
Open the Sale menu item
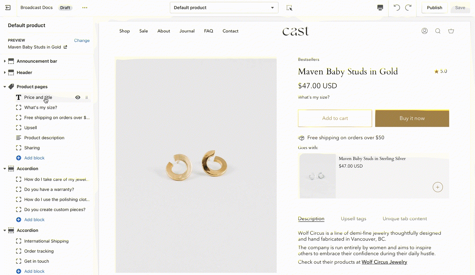pyautogui.click(x=144, y=31)
